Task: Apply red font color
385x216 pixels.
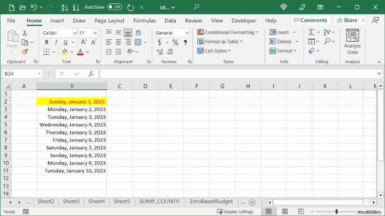Action: coord(80,52)
